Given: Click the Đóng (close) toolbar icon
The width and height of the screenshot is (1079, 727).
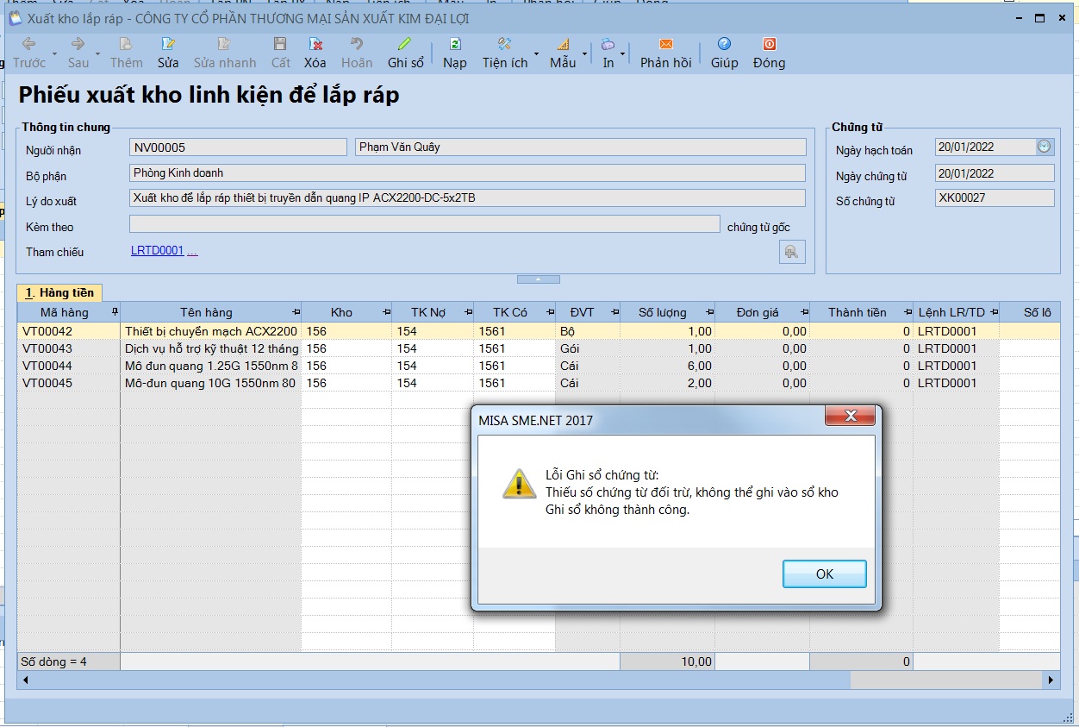Looking at the screenshot, I should 769,44.
